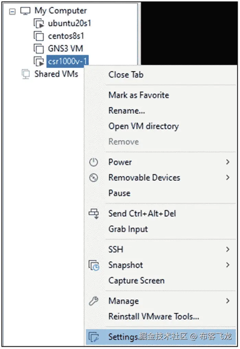This screenshot has width=240, height=349.
Task: Open Settings for the VM
Action: tap(123, 337)
